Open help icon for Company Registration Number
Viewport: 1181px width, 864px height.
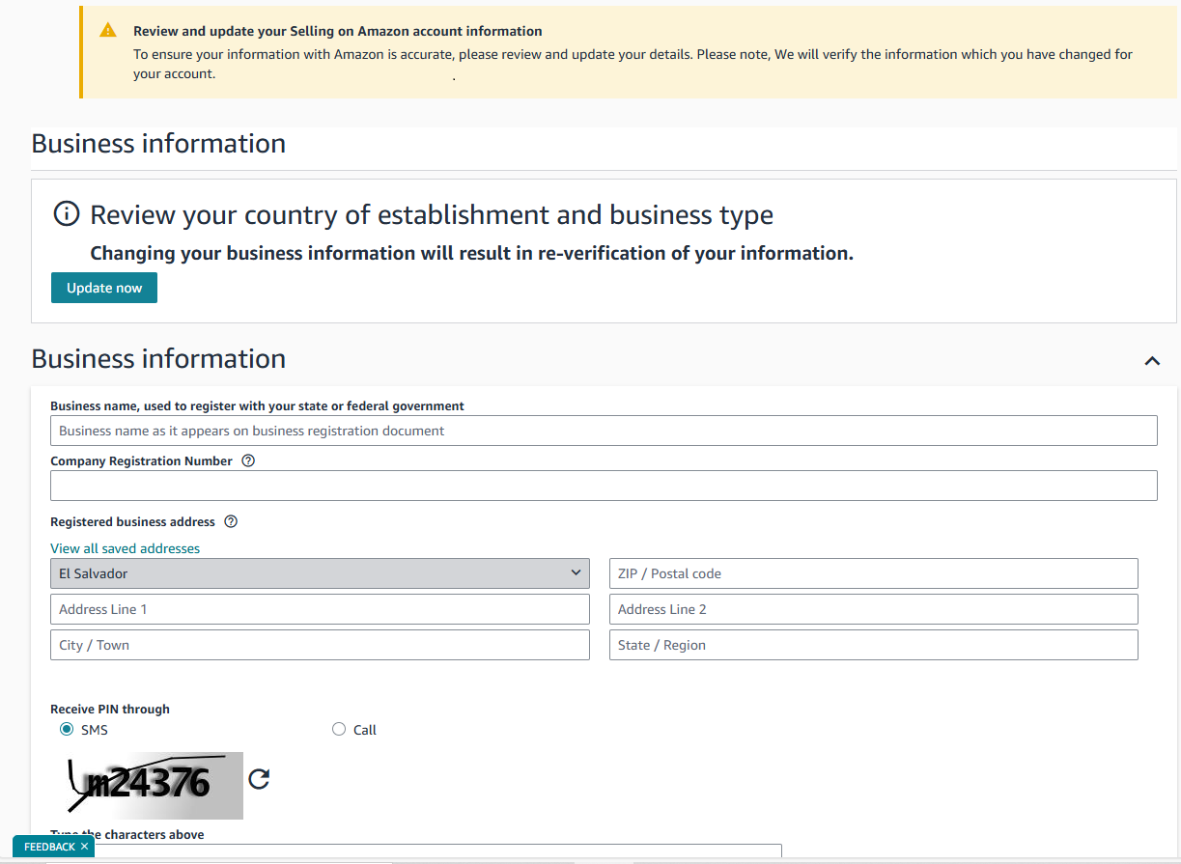coord(248,461)
